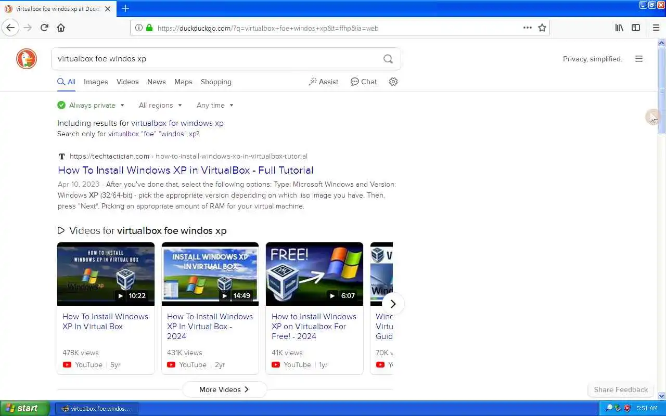The height and width of the screenshot is (416, 666).
Task: Click the techtactician site favicon
Action: [x=62, y=156]
